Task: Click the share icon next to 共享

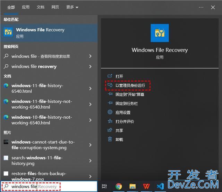Action: point(110,130)
